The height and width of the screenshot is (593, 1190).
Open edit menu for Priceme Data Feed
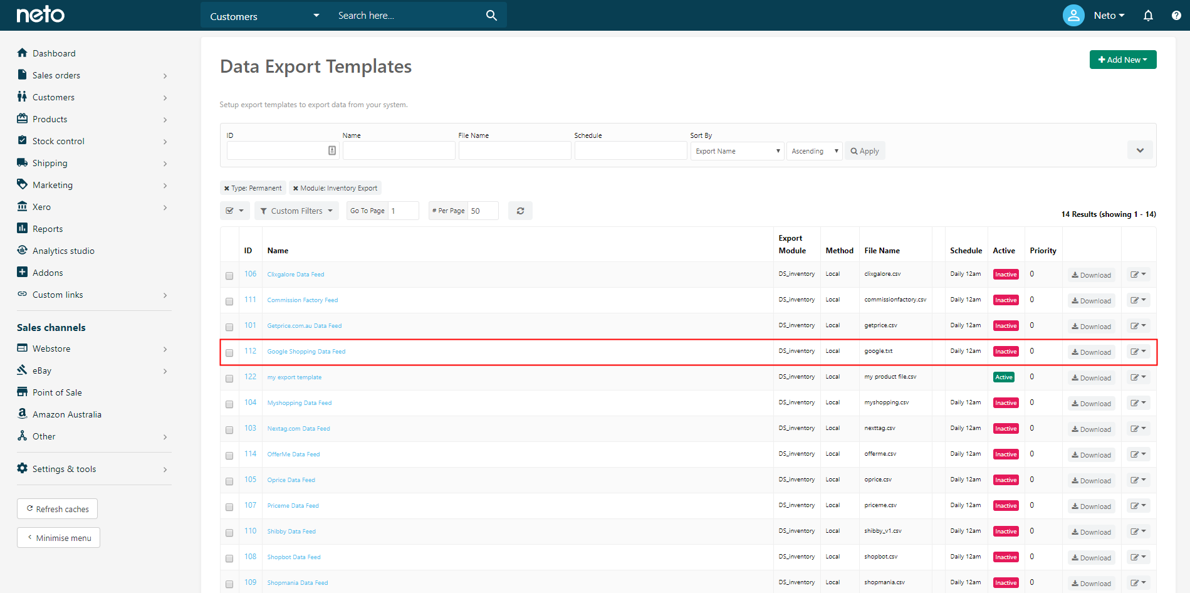coord(1138,506)
